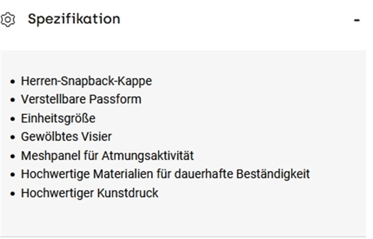Click the bullet before Verstellbare Passform
Screen dimensions: 373x239
(x=12, y=100)
